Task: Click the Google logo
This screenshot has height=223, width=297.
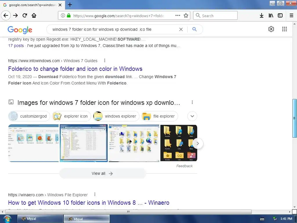Action: tap(20, 30)
